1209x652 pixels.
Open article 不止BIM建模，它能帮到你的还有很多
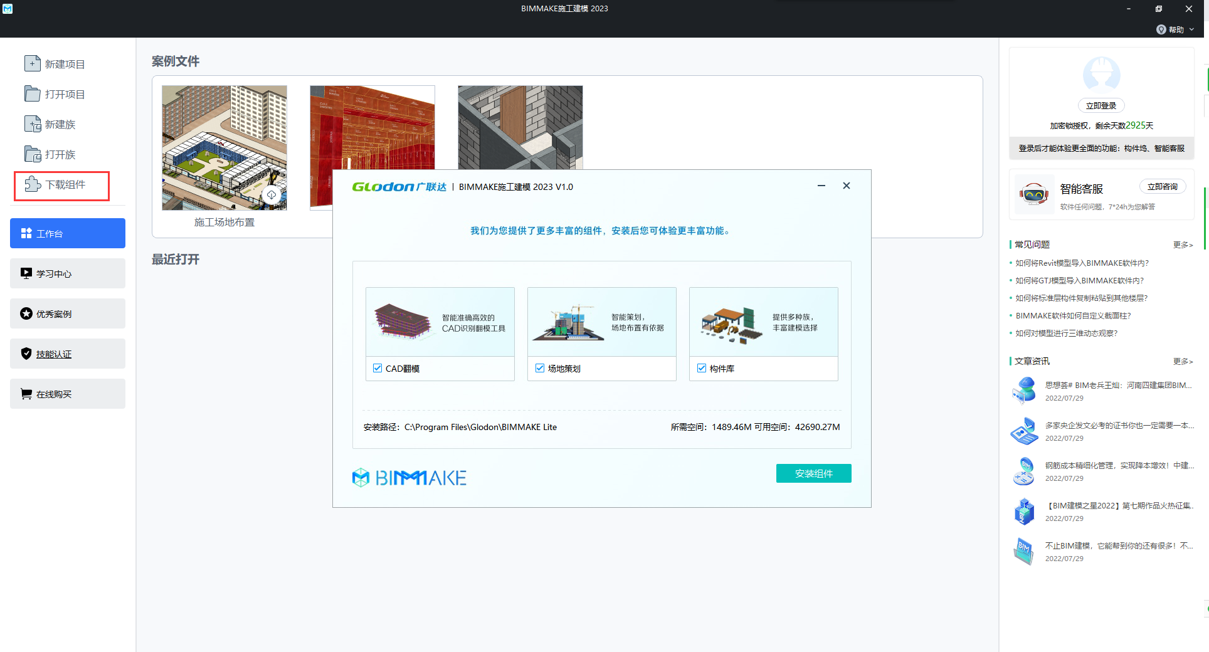[x=1119, y=546]
